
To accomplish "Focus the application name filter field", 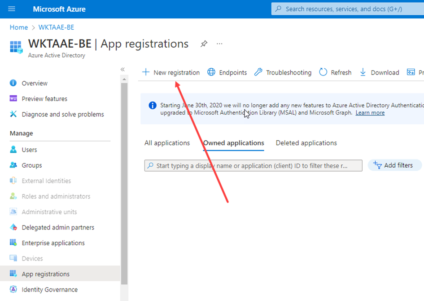I will point(253,166).
